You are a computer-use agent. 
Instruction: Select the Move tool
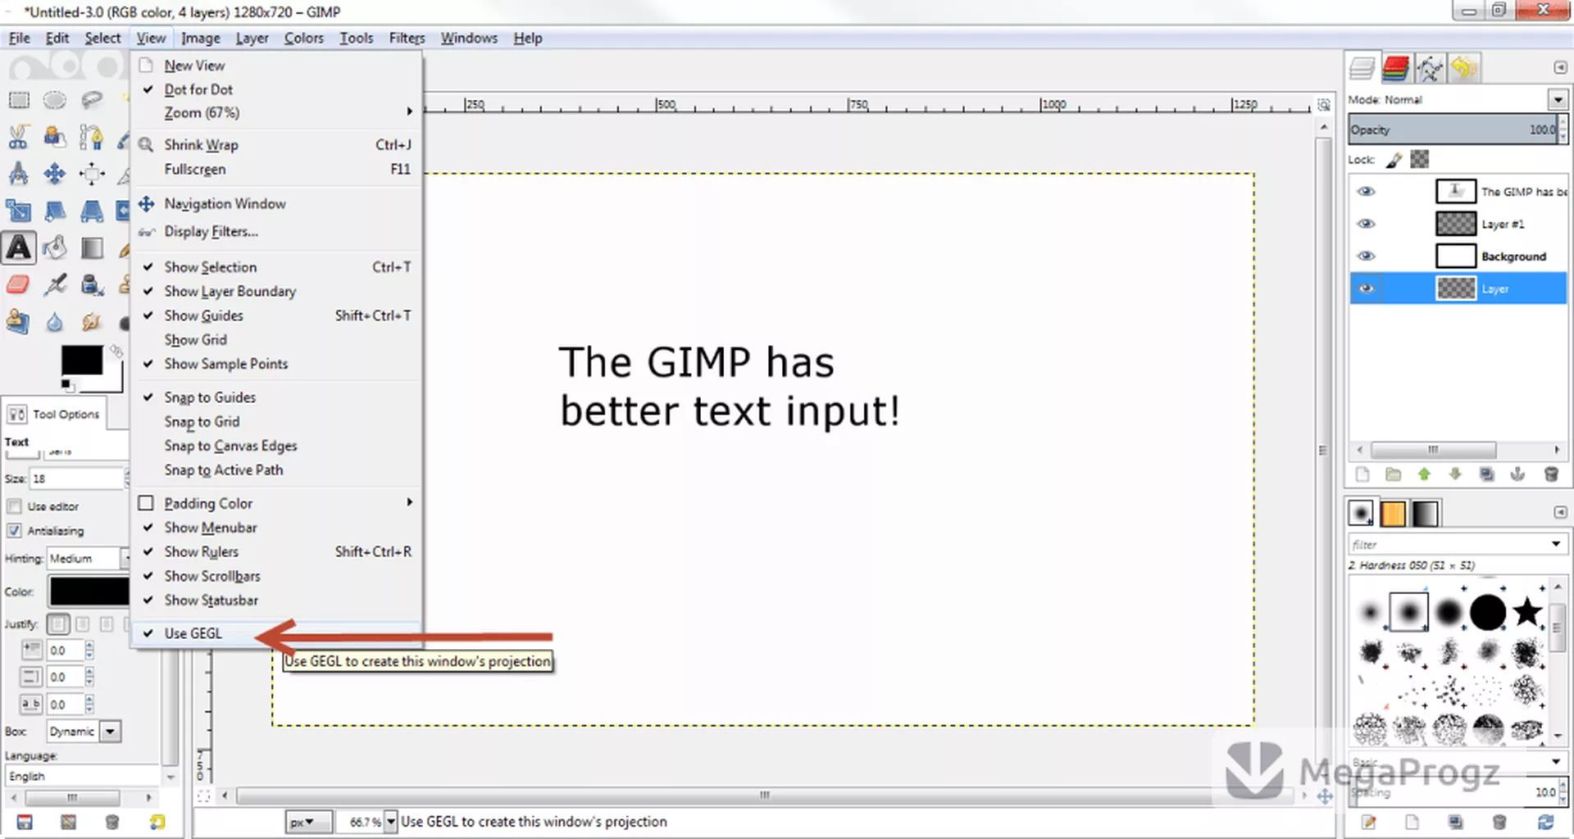[55, 174]
